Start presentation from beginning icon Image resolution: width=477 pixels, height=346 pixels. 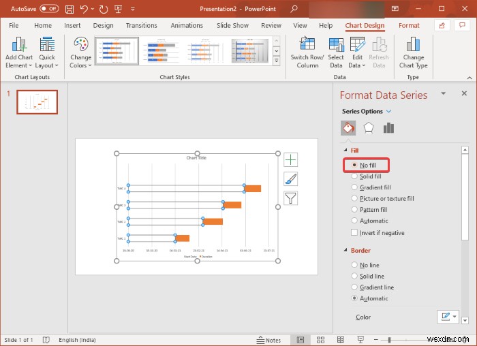pyautogui.click(x=118, y=9)
